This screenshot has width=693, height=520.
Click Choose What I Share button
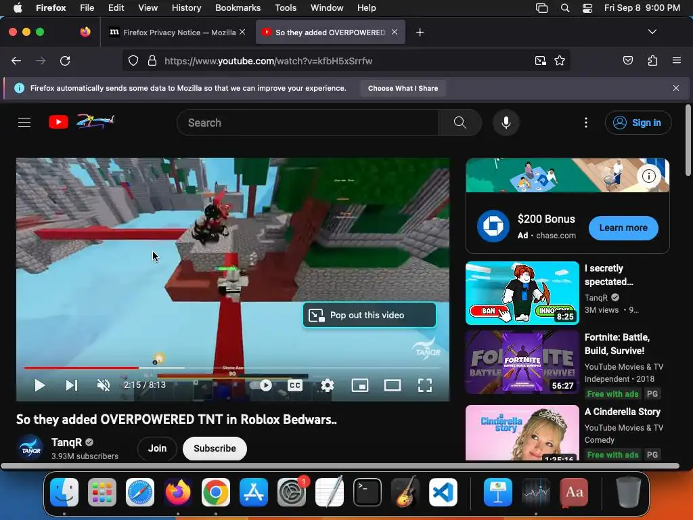pyautogui.click(x=403, y=88)
